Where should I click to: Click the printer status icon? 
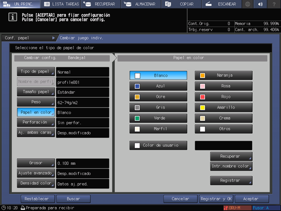click(23, 208)
